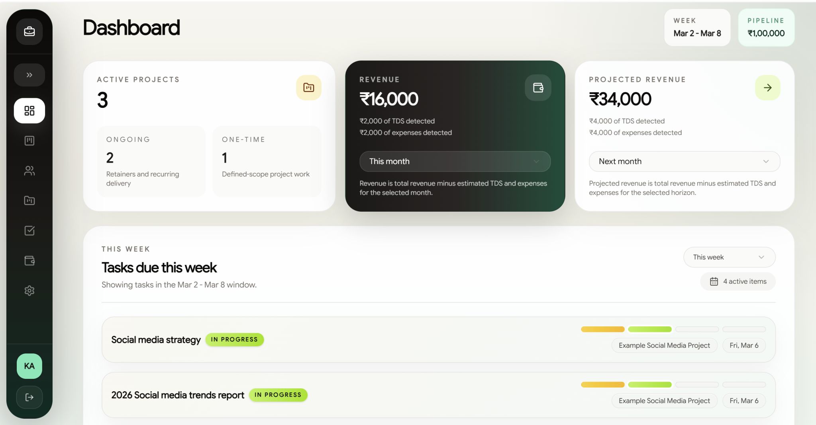Image resolution: width=816 pixels, height=425 pixels.
Task: Click the '4 active items' calendar badge
Action: point(738,281)
